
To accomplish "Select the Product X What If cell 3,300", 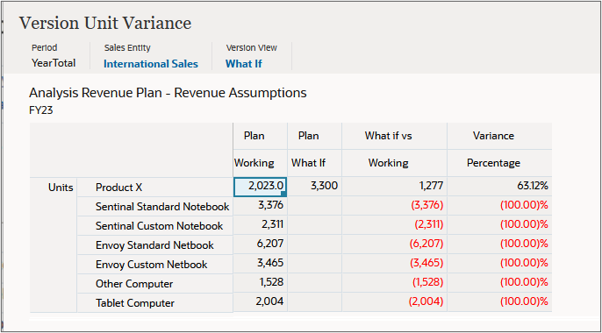I will coord(314,187).
